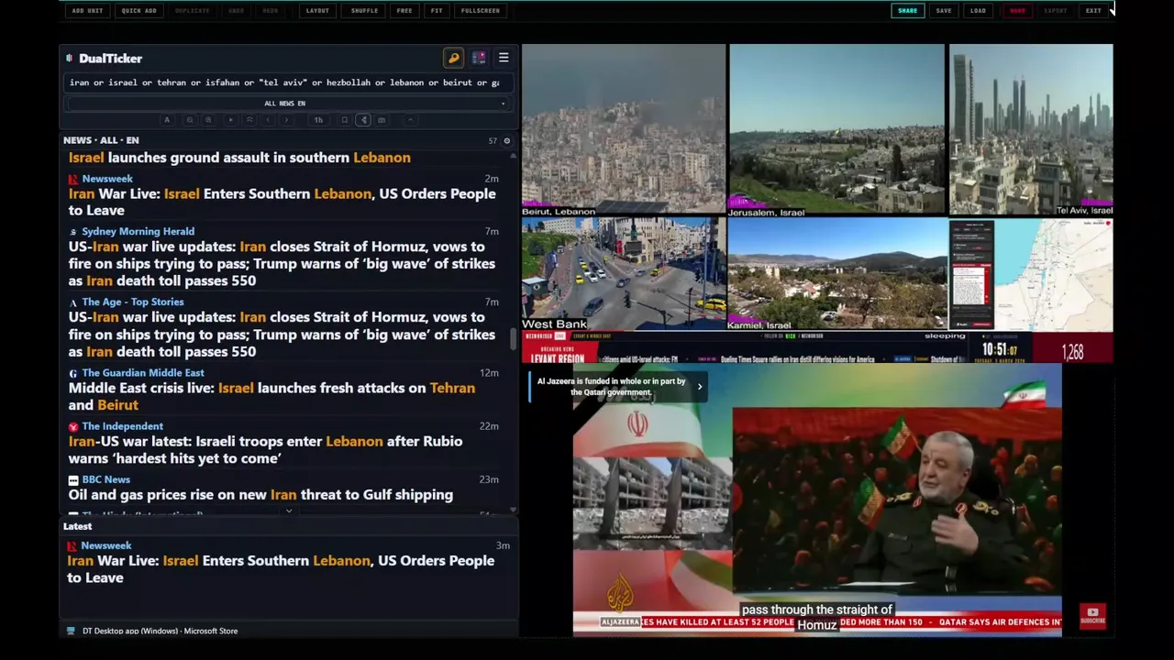Click the Israel alert map feed
This screenshot has height=660, width=1174.
(1031, 273)
